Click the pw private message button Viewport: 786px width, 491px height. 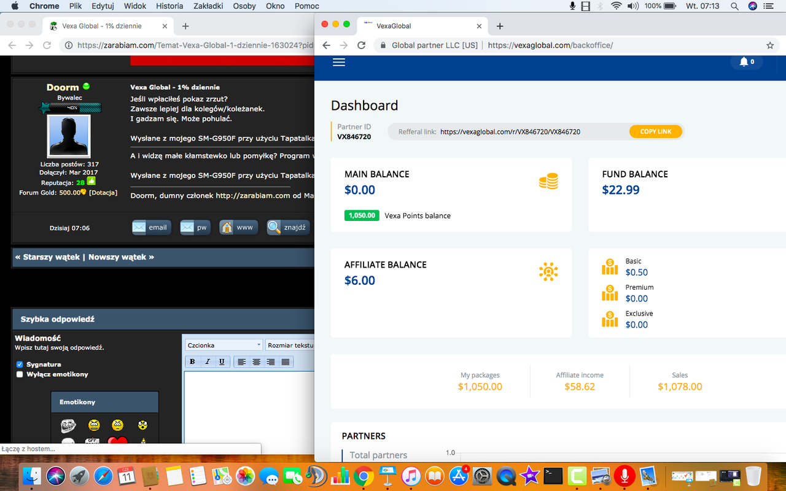(195, 227)
